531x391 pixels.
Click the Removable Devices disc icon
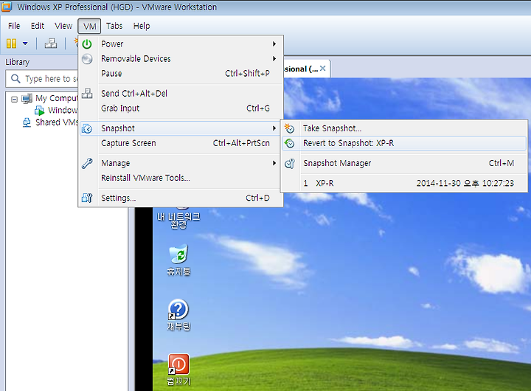point(87,59)
